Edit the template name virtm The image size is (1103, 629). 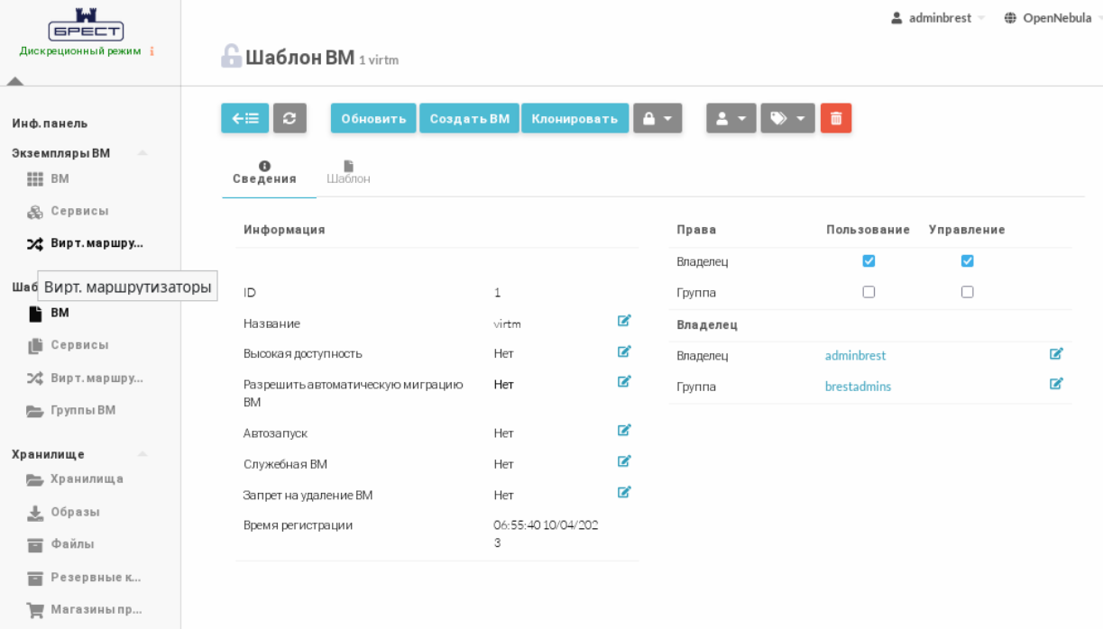point(623,321)
